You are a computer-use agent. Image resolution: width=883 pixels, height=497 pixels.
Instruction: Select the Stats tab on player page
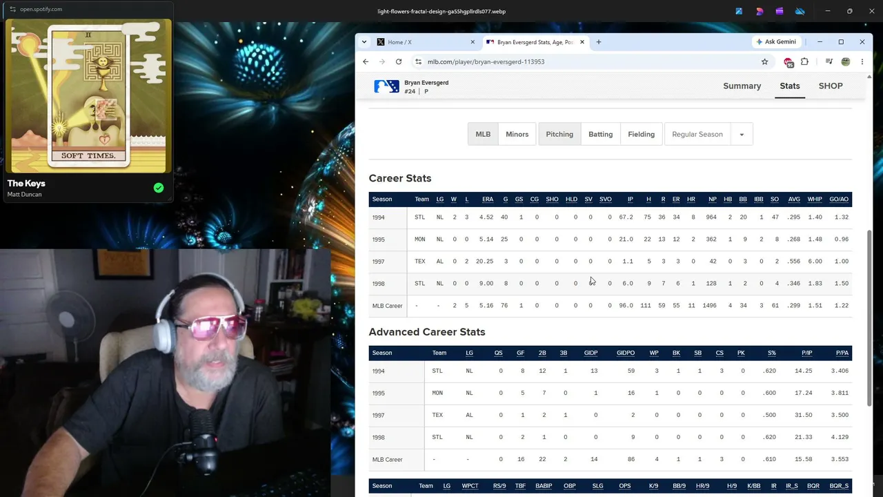[790, 86]
